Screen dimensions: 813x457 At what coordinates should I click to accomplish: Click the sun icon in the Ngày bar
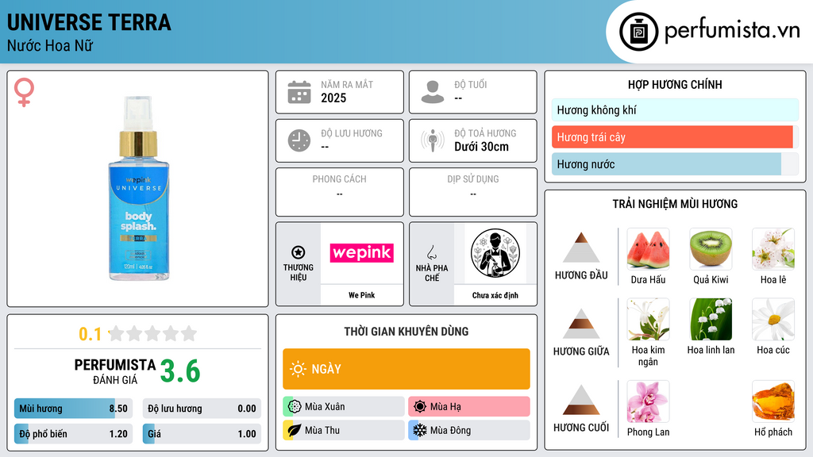pyautogui.click(x=298, y=369)
